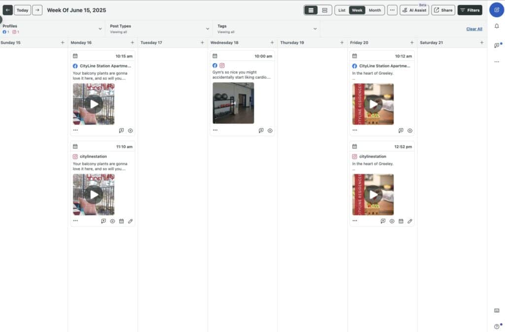This screenshot has width=505, height=332.
Task: Edit the Monday 11:10 am post
Action: click(130, 221)
